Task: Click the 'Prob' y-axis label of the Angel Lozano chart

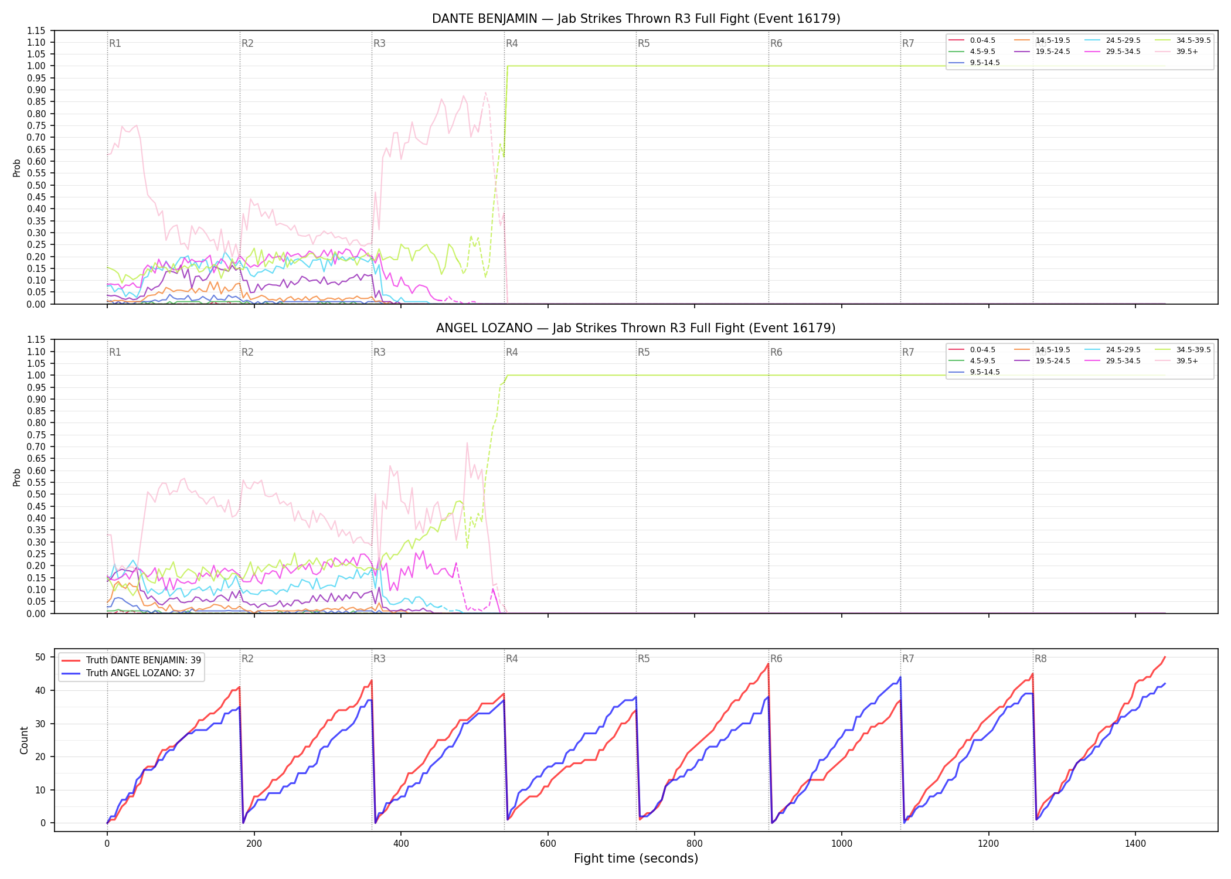Action: (17, 477)
